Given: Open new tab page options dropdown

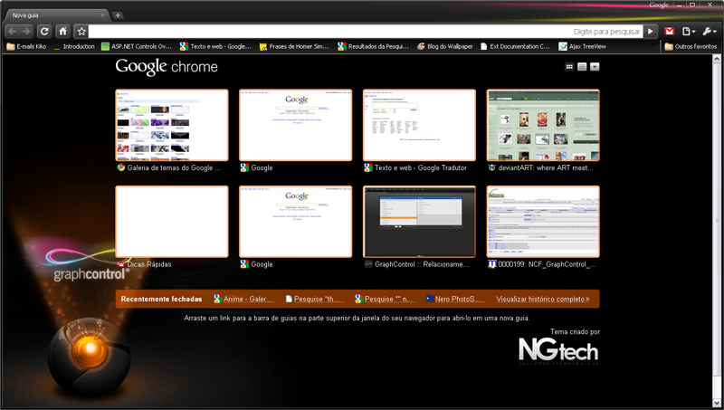Looking at the screenshot, I should 595,67.
